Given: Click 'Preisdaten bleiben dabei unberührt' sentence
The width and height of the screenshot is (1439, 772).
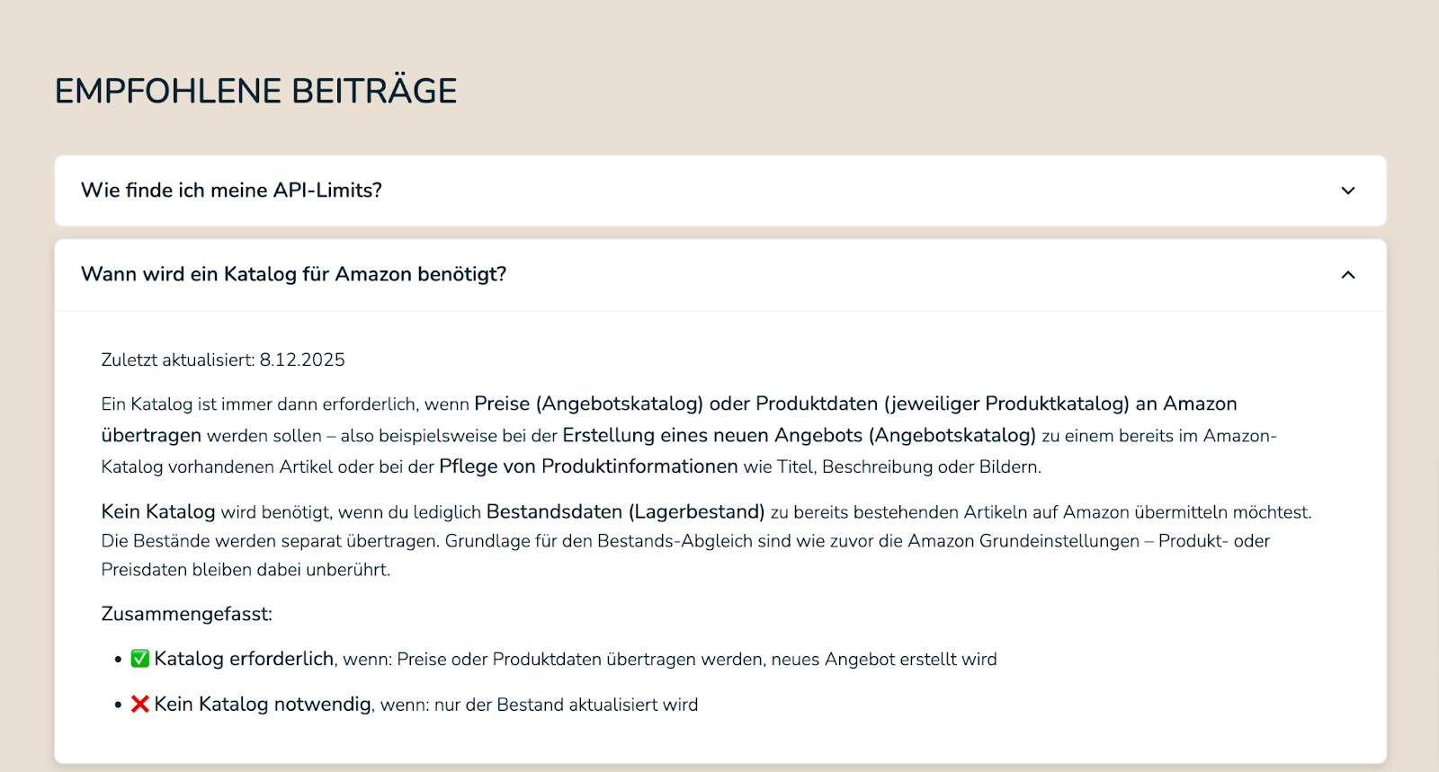Looking at the screenshot, I should (245, 570).
